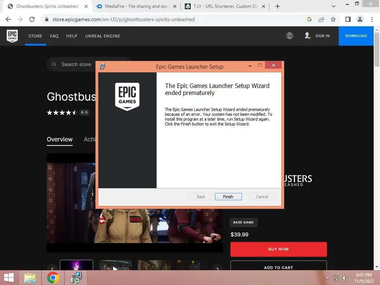The width and height of the screenshot is (380, 285).
Task: Select the first purple carousel thumbnail
Action: click(x=76, y=265)
